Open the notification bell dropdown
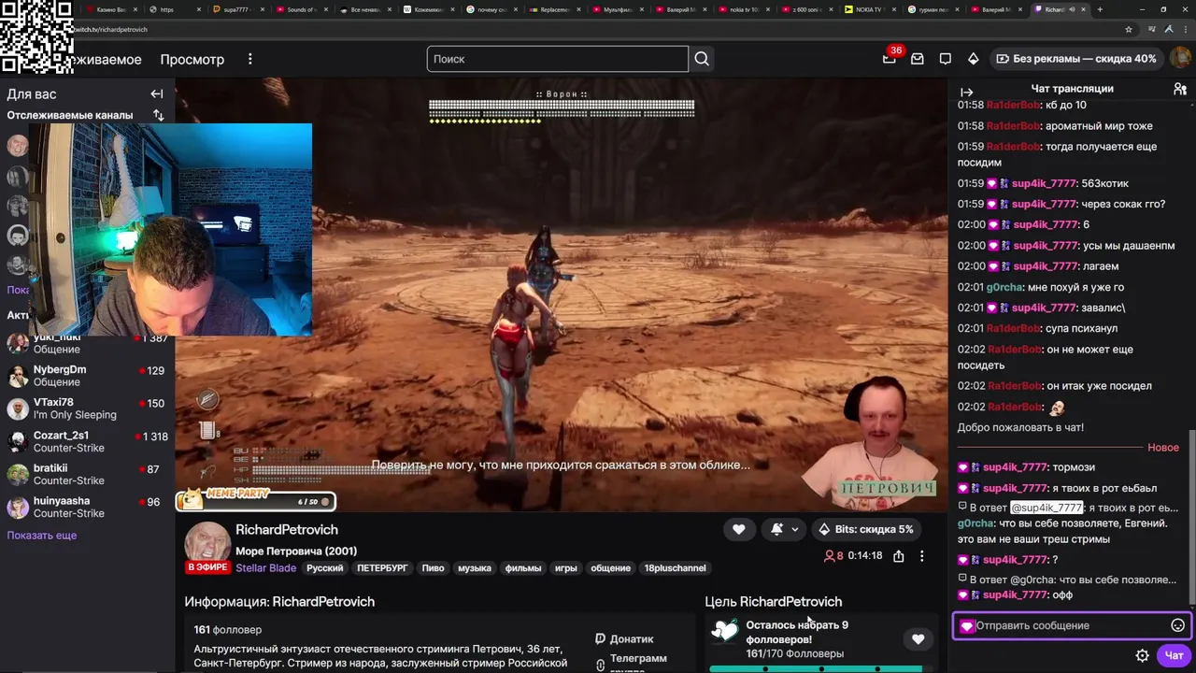Screen dimensions: 1196x673 click(x=785, y=529)
